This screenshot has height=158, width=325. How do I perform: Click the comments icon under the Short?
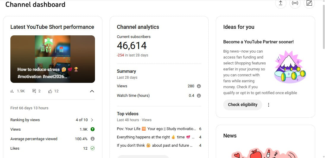34,91
